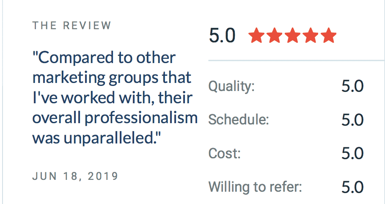Click the 5.0 score beside Schedule
Viewport: 385px width, 204px height.
352,120
